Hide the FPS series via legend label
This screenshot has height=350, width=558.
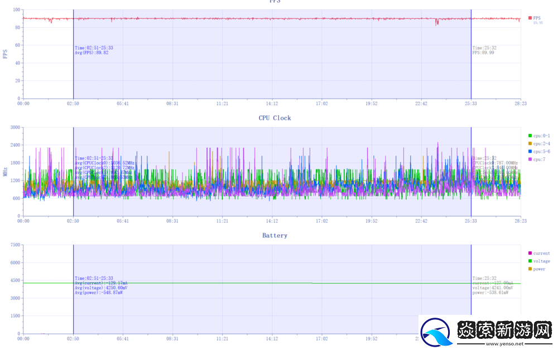tap(537, 18)
